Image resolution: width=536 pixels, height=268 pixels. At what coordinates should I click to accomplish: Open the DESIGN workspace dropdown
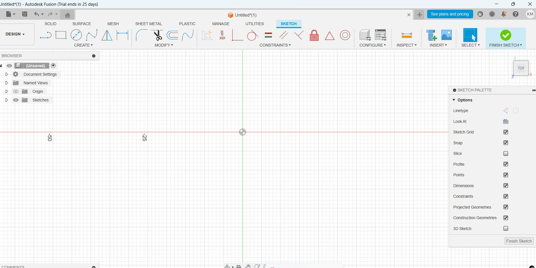15,34
